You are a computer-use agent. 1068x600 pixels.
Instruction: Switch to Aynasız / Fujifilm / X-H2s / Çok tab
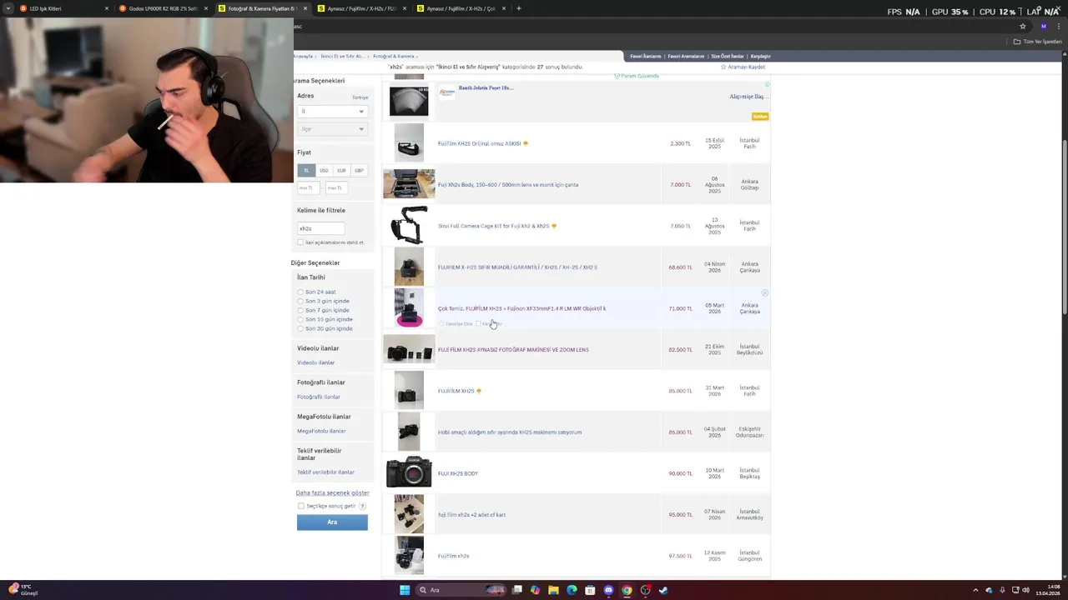point(461,8)
